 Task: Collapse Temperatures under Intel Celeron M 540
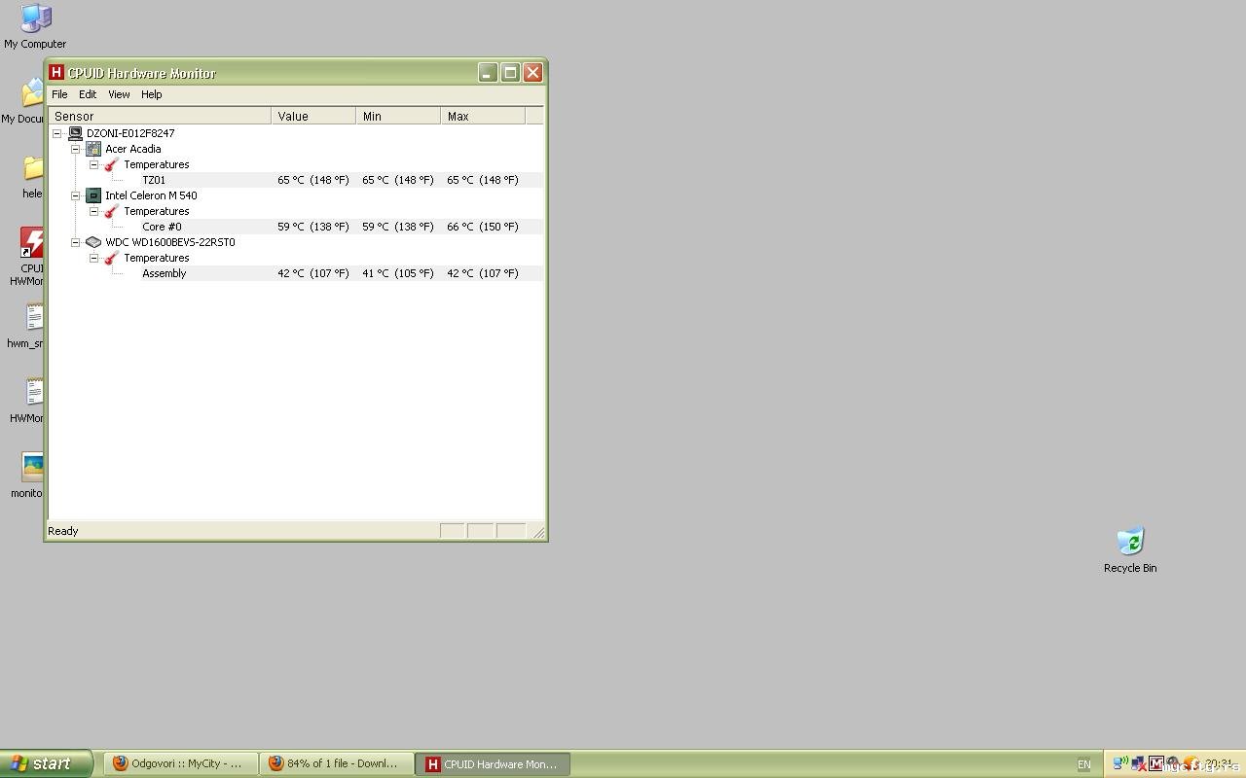[x=94, y=211]
